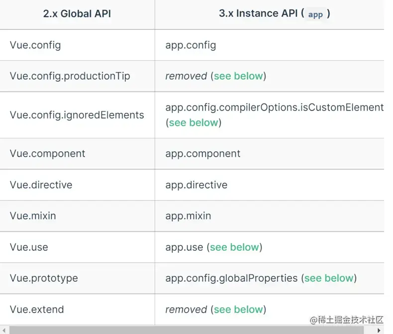Click the right arrow of horizontal scrollbar

click(380, 330)
